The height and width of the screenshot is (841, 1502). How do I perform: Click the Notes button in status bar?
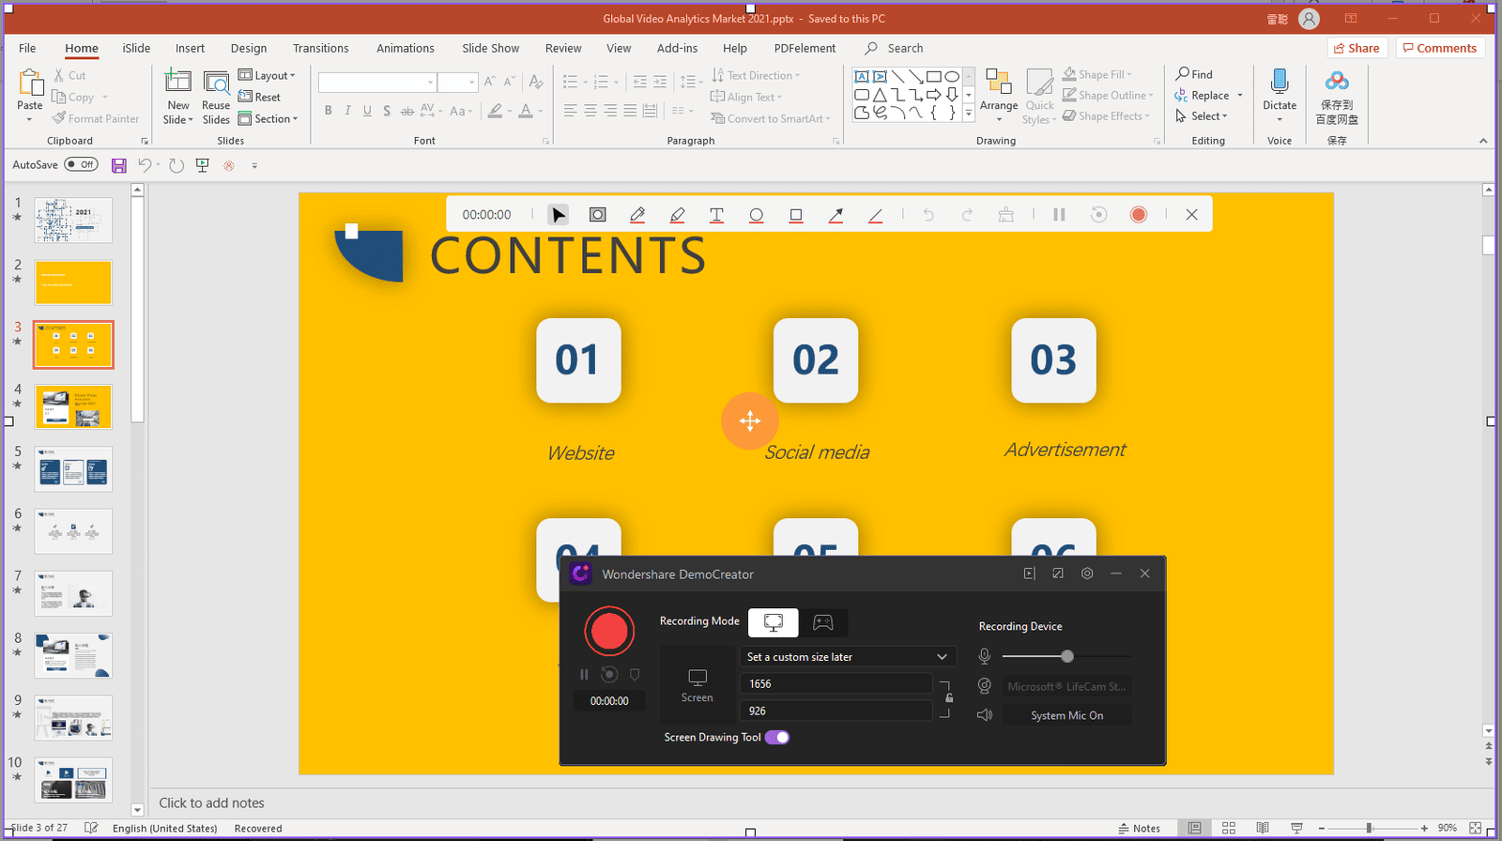[1139, 828]
